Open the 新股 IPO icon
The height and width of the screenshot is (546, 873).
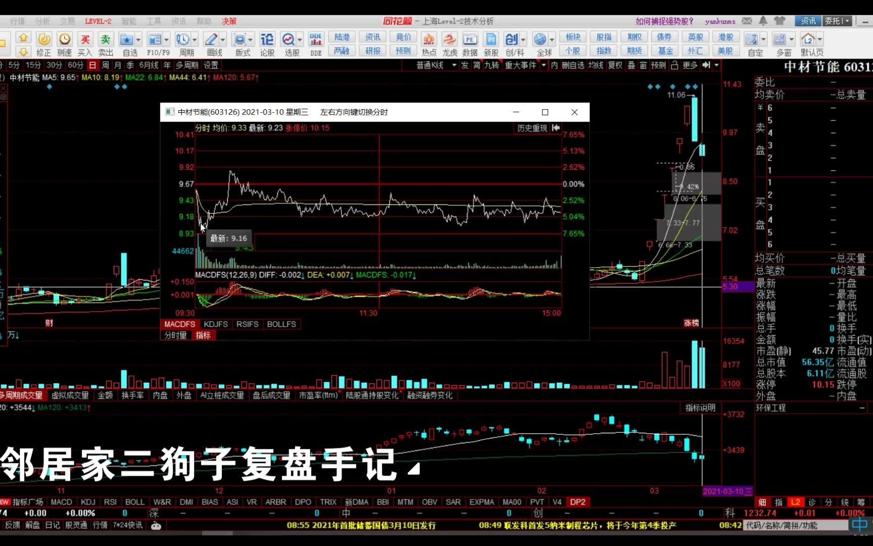click(x=491, y=39)
